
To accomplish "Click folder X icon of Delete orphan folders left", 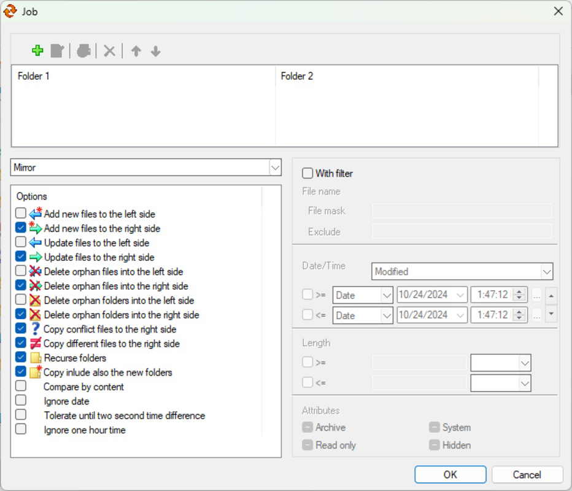I will click(35, 300).
